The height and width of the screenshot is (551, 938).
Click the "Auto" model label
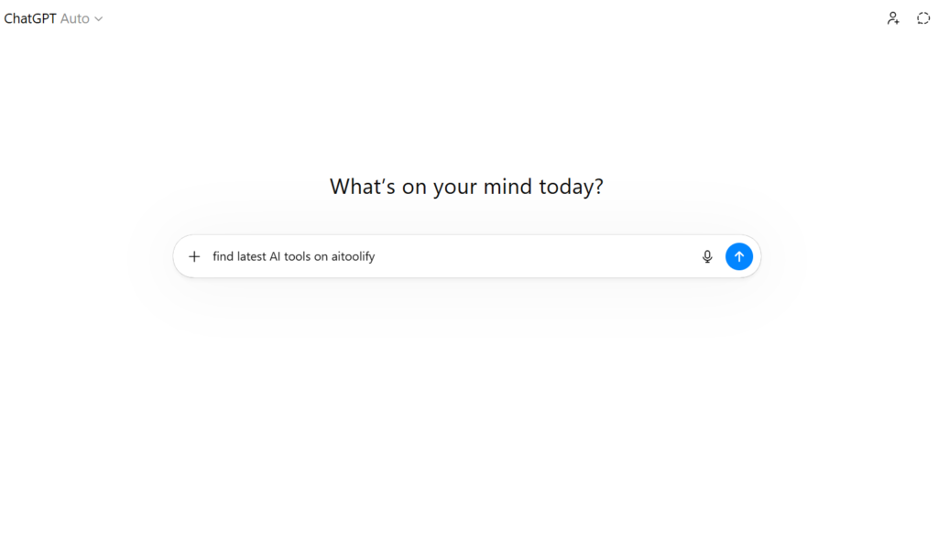(x=75, y=18)
